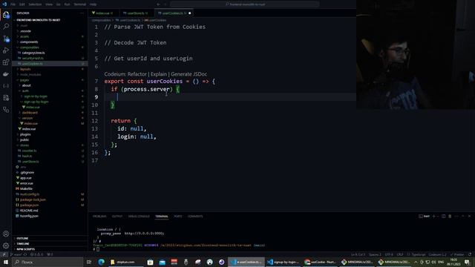The image size is (475, 267).
Task: Open the Mail app from the taskbar
Action: [162, 262]
